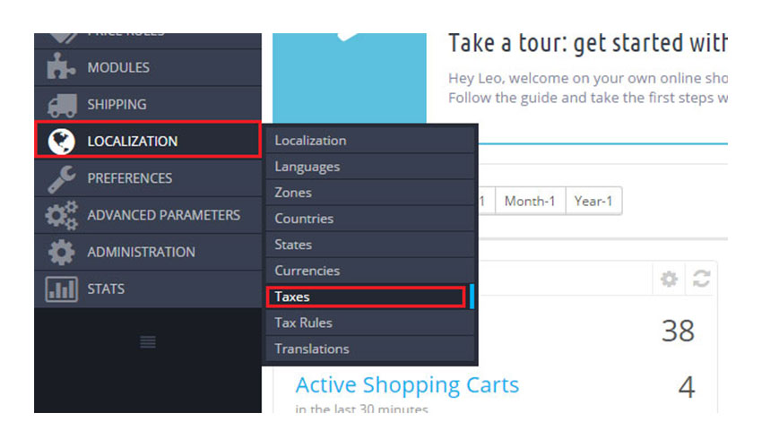Viewport: 762px width, 448px height.
Task: Click the Preferences wrench icon
Action: [61, 178]
